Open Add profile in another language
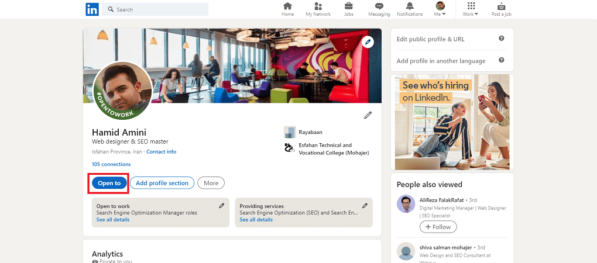Image resolution: width=597 pixels, height=263 pixels. pos(441,61)
